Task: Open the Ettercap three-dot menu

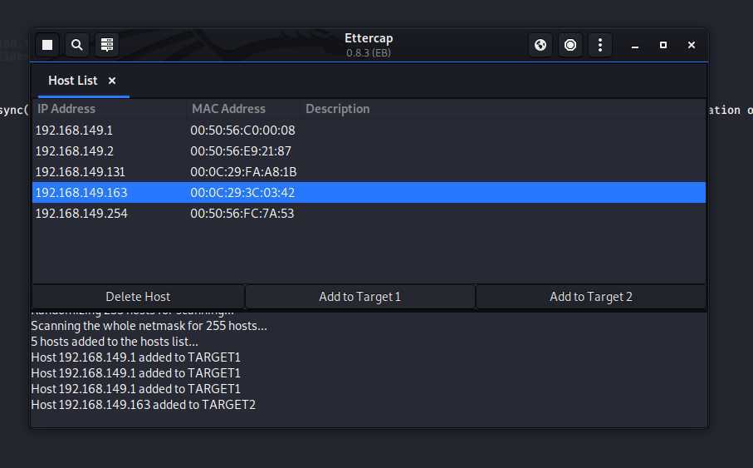Action: [599, 45]
